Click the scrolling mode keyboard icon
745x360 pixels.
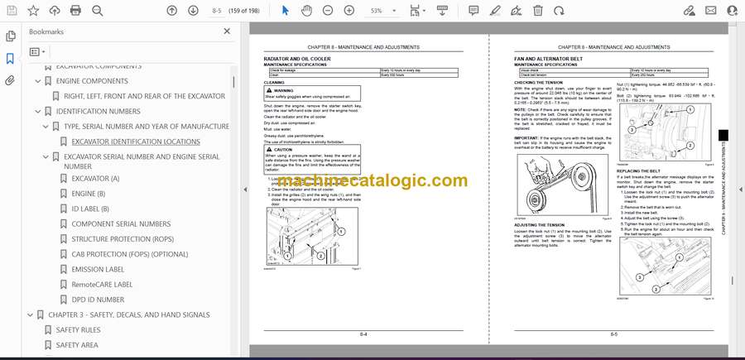(442, 11)
